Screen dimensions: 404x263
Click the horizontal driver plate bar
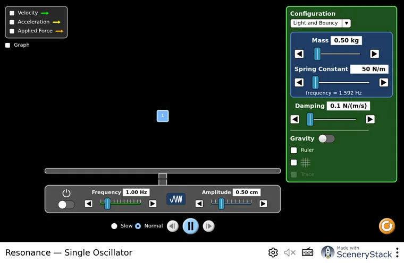[x=163, y=171]
